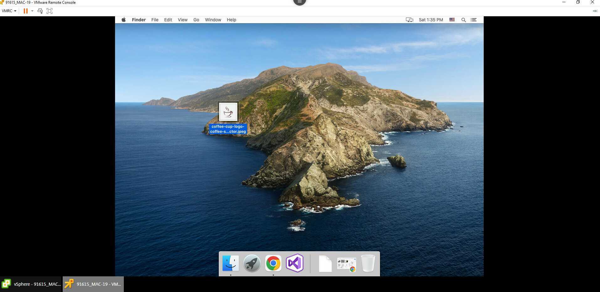Open the power options dropdown arrow
The width and height of the screenshot is (600, 292).
(32, 11)
